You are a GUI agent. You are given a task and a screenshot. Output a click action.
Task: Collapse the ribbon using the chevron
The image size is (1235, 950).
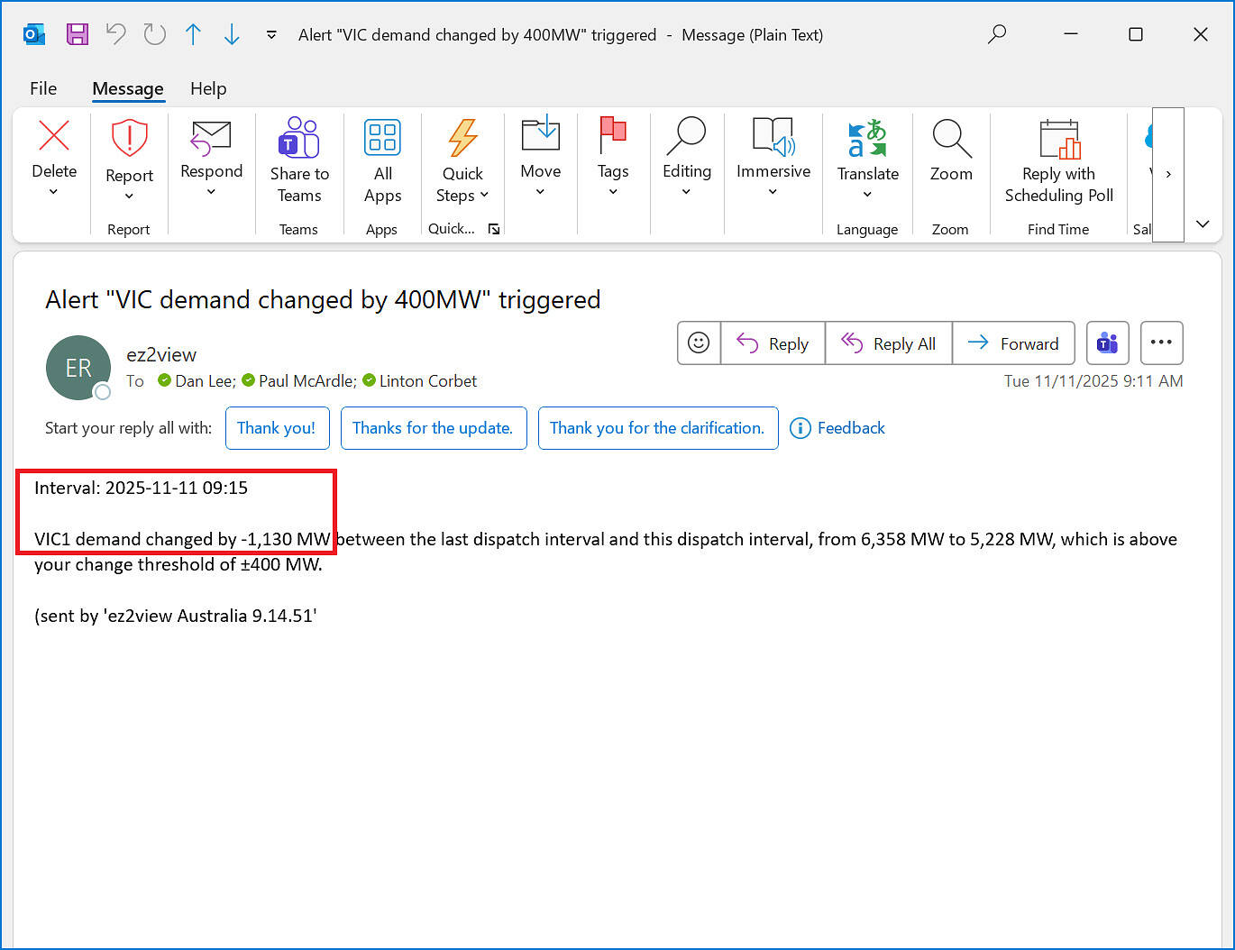[x=1203, y=224]
